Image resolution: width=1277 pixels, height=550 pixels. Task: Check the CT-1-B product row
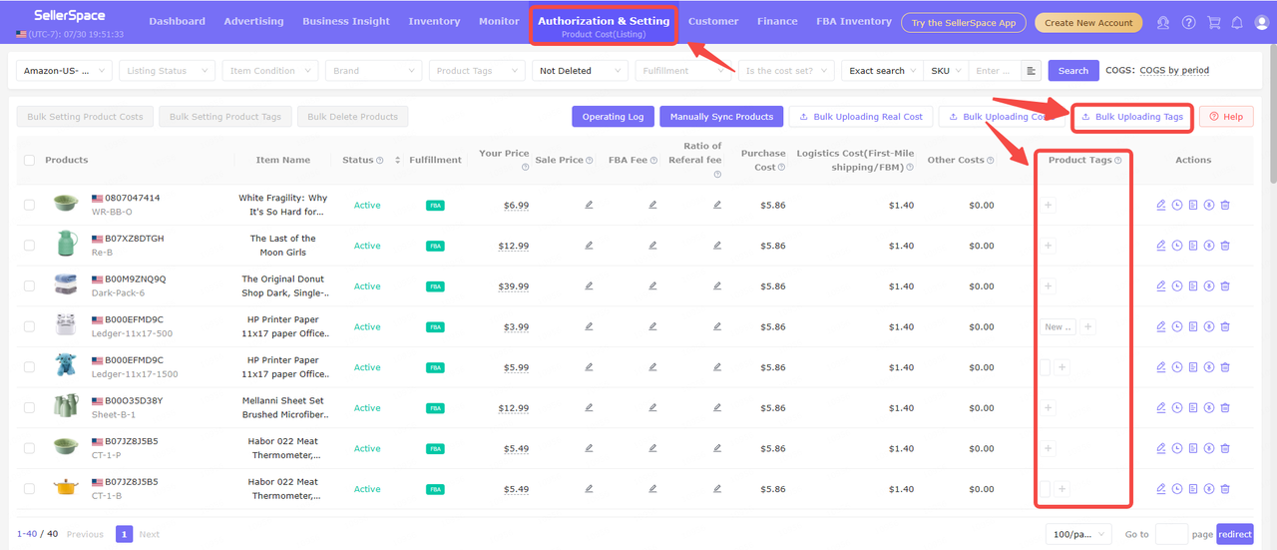tap(29, 489)
